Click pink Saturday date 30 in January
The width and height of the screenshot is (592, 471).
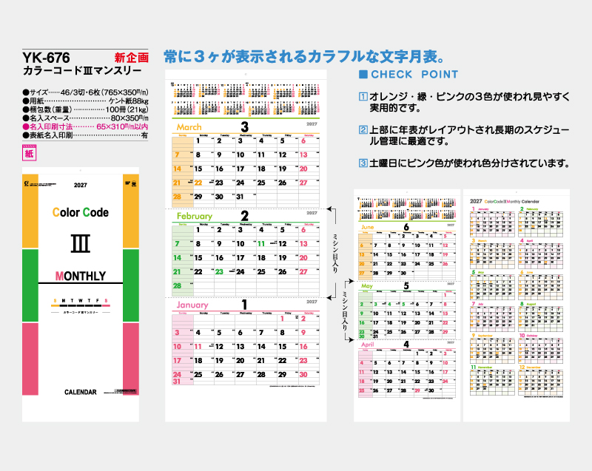(303, 374)
